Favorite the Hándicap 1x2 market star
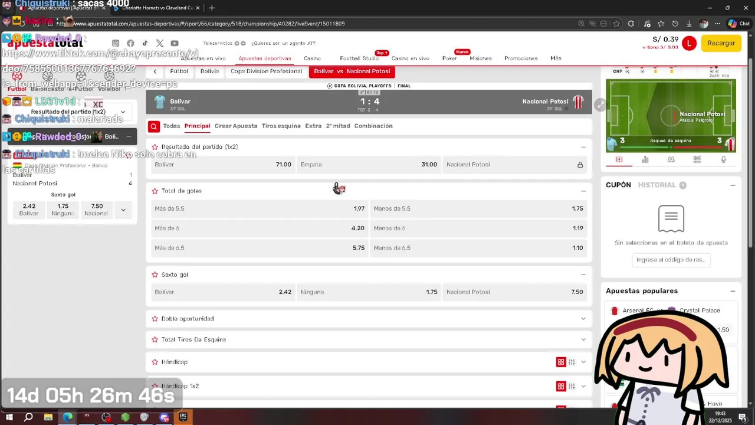This screenshot has height=425, width=755. (155, 387)
